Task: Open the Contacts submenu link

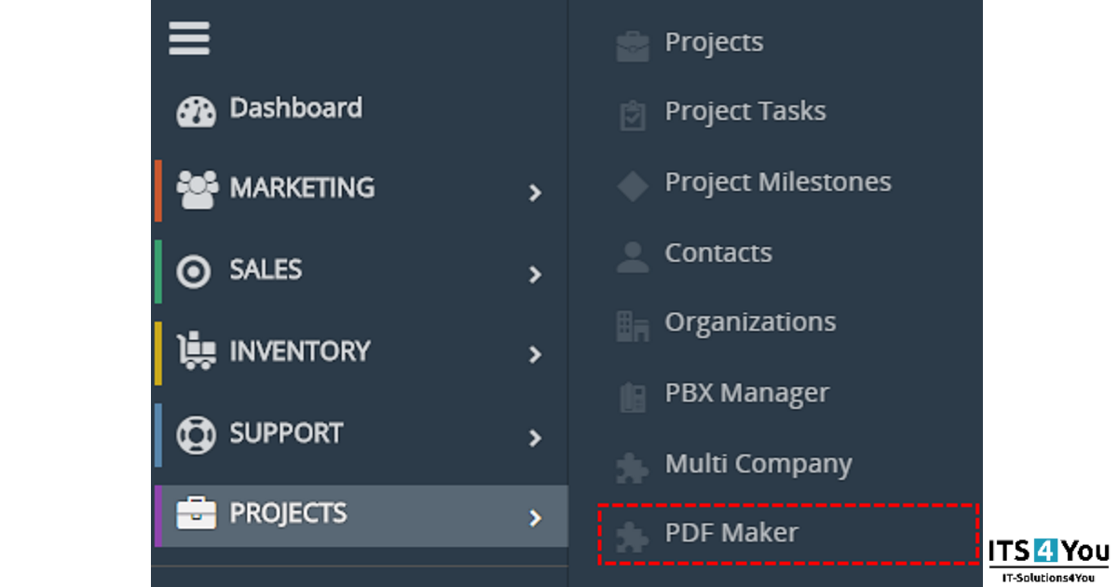Action: (718, 253)
